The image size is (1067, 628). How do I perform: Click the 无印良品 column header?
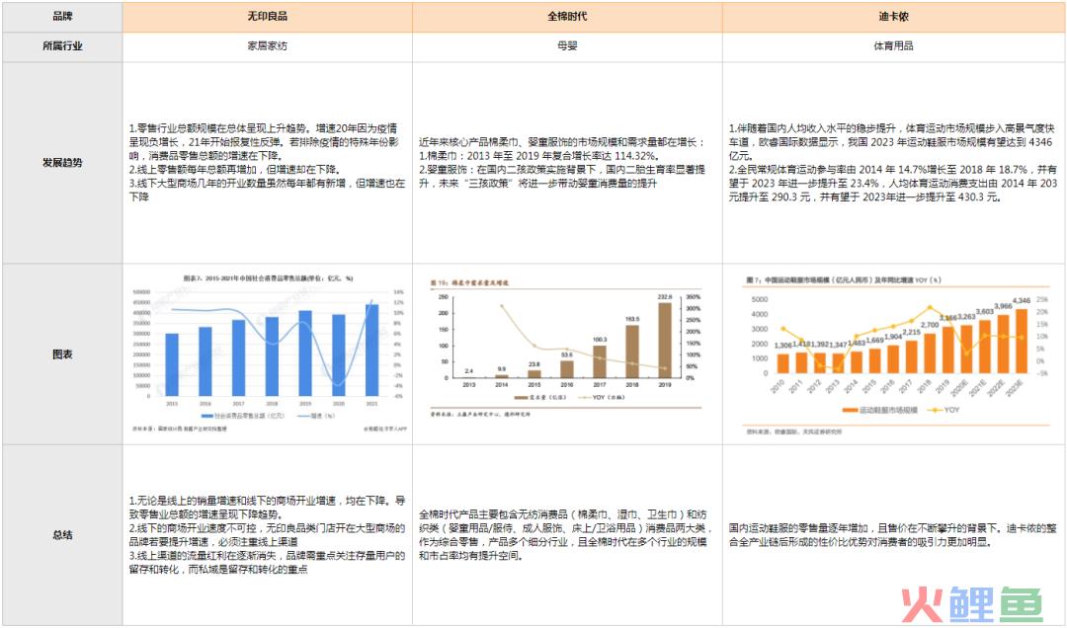(x=268, y=17)
